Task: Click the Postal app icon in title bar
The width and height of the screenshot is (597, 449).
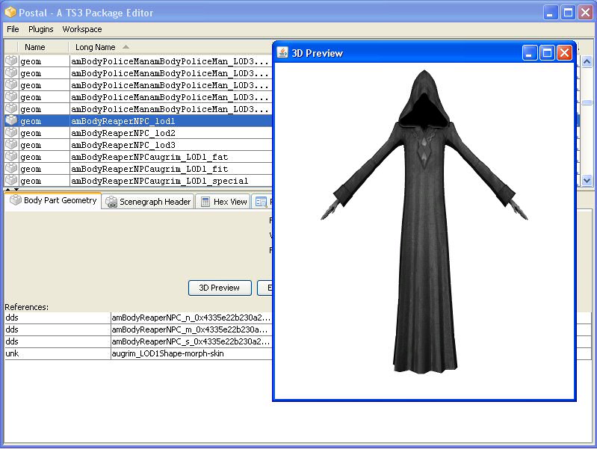Action: 9,13
